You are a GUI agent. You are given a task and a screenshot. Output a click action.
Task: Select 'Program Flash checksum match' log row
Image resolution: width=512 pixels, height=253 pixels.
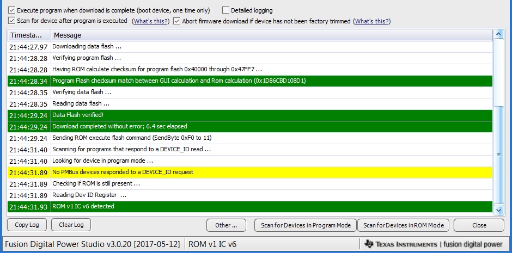pyautogui.click(x=250, y=81)
